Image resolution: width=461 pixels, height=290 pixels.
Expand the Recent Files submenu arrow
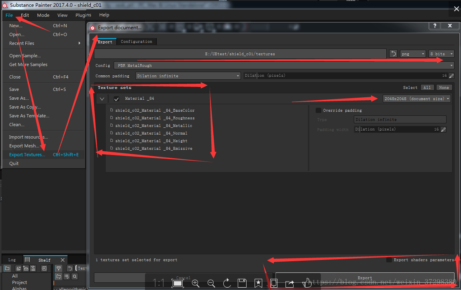tap(80, 43)
